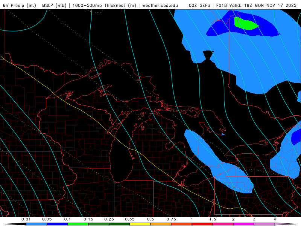Click the light blue 0.01–0.05 legend swatch
The image size is (301, 226).
[x=36, y=224]
